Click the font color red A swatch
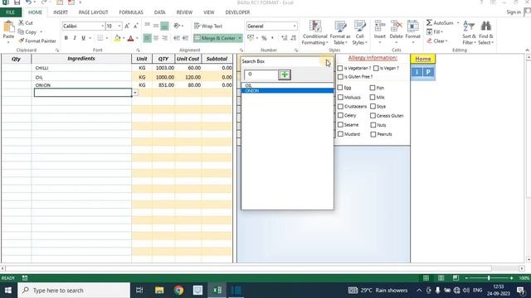 131,38
